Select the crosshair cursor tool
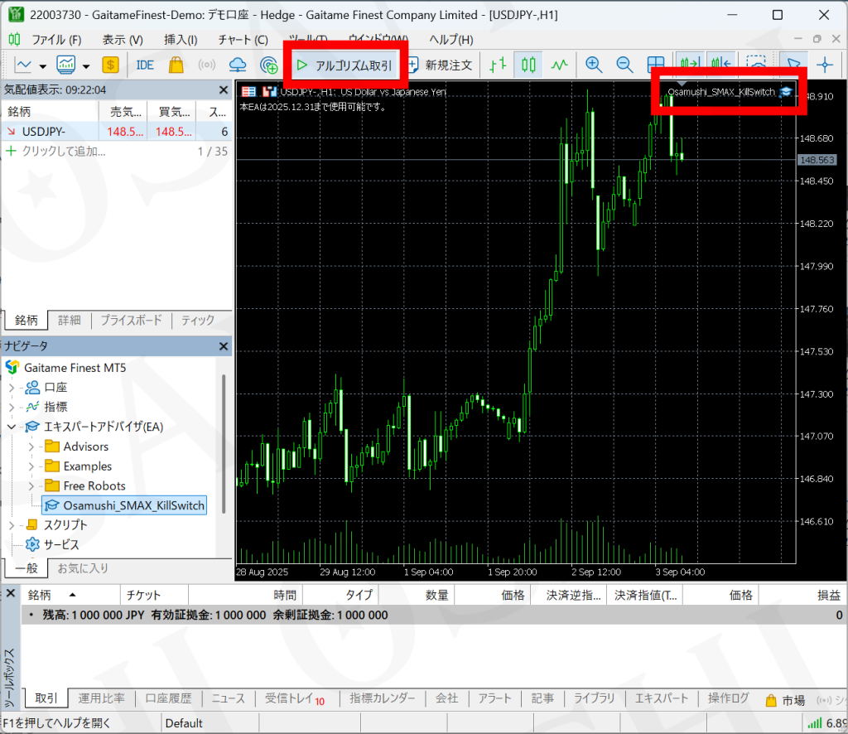This screenshot has height=734, width=848. tap(825, 65)
